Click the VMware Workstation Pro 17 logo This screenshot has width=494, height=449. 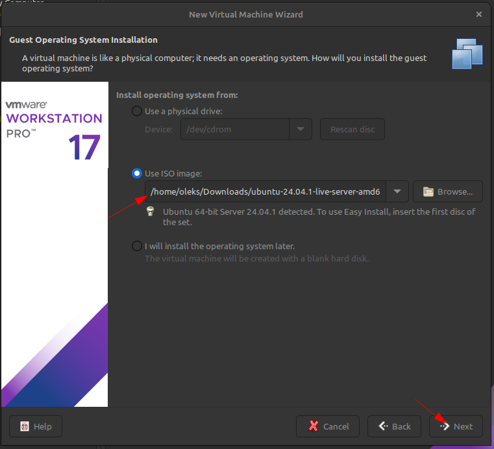coord(55,130)
